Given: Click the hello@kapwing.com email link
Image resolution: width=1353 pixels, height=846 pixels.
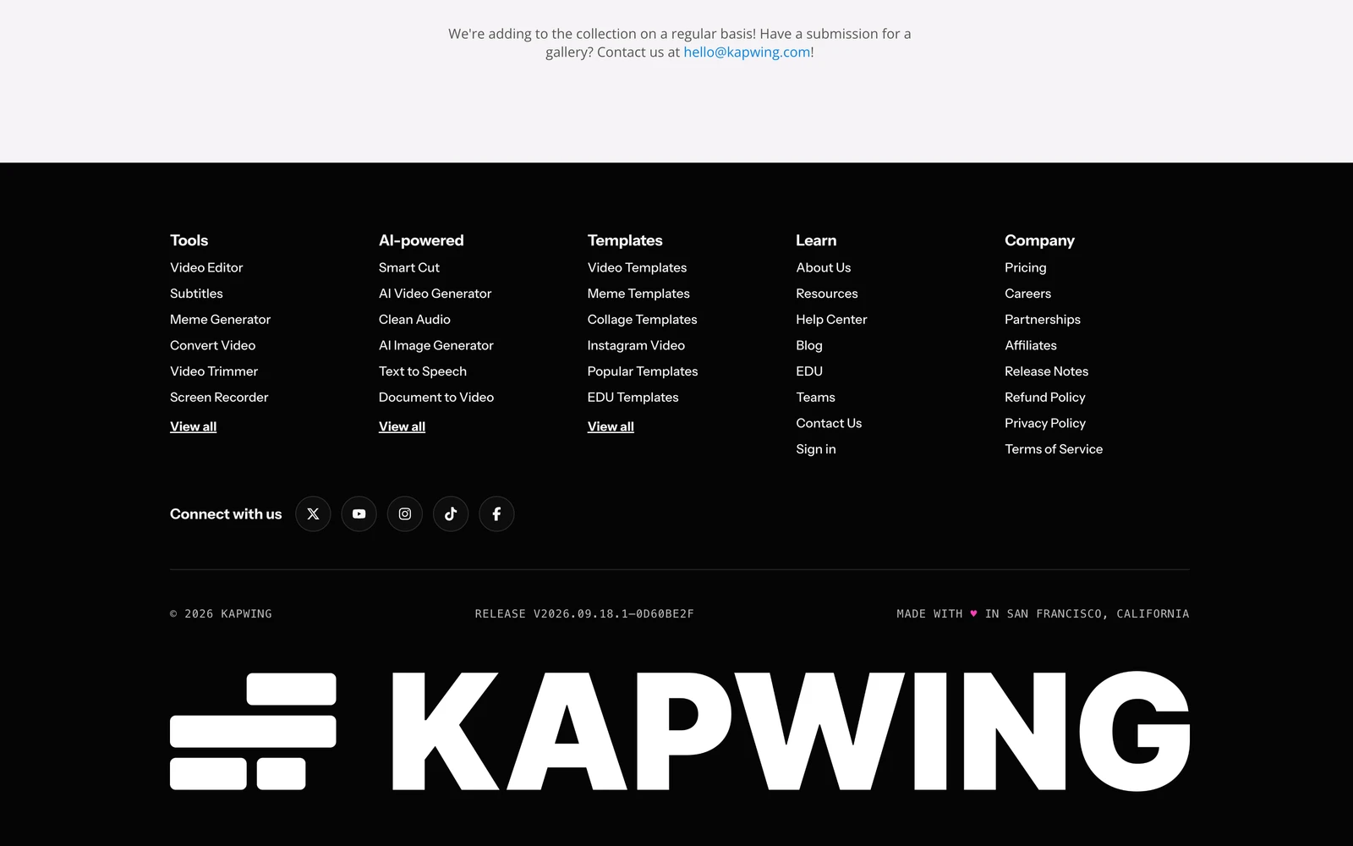Looking at the screenshot, I should 747,52.
